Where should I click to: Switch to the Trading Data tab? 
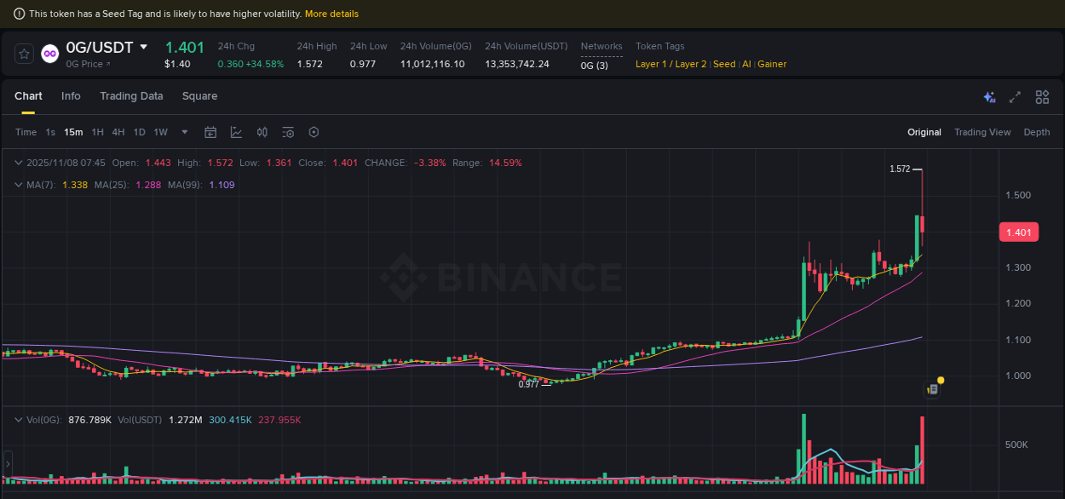coord(131,96)
